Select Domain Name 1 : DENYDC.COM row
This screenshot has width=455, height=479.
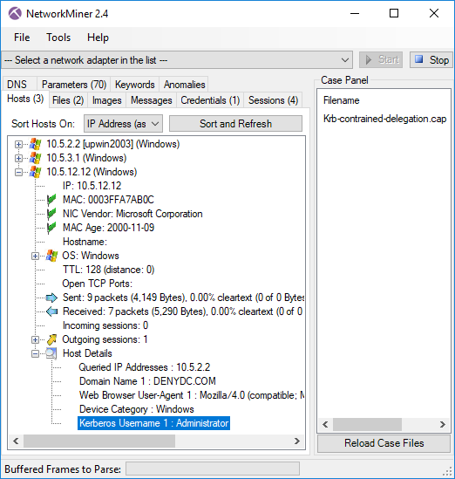point(147,381)
